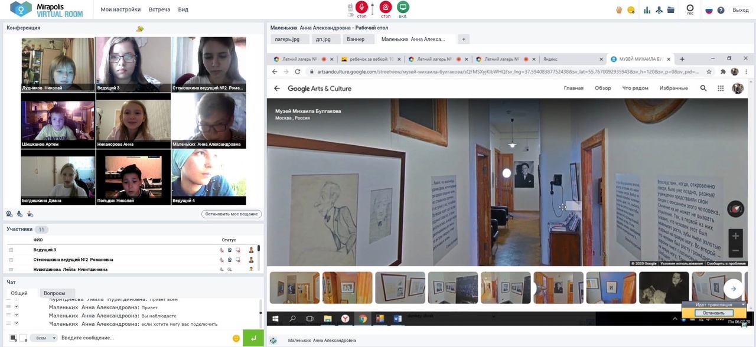Click the Chrome icon in the shared taskbar
This screenshot has height=347, width=756.
pyautogui.click(x=363, y=319)
